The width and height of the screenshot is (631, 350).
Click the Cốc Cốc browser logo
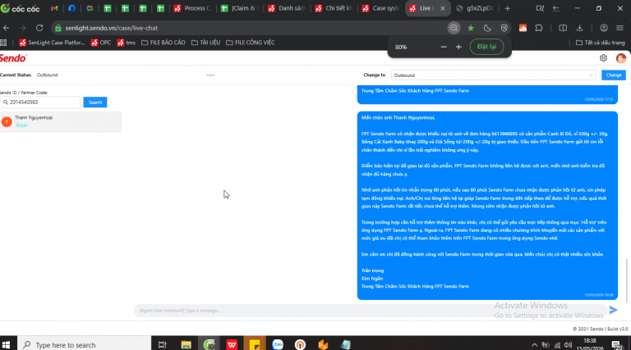click(x=20, y=8)
